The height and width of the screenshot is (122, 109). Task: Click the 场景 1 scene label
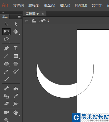44,21
